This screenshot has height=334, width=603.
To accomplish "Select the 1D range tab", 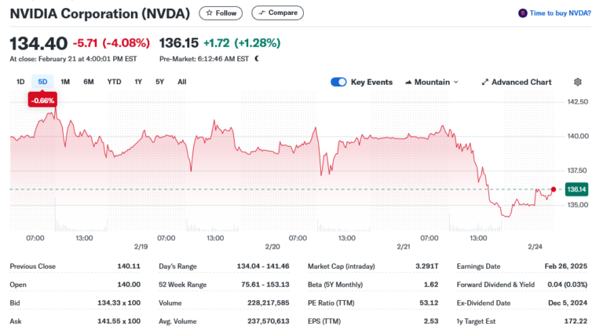I will coord(20,82).
